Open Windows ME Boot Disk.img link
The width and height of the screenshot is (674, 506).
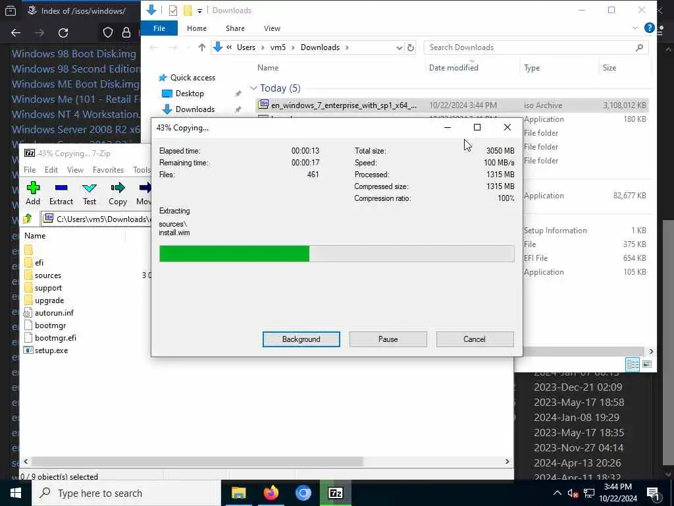pos(76,84)
